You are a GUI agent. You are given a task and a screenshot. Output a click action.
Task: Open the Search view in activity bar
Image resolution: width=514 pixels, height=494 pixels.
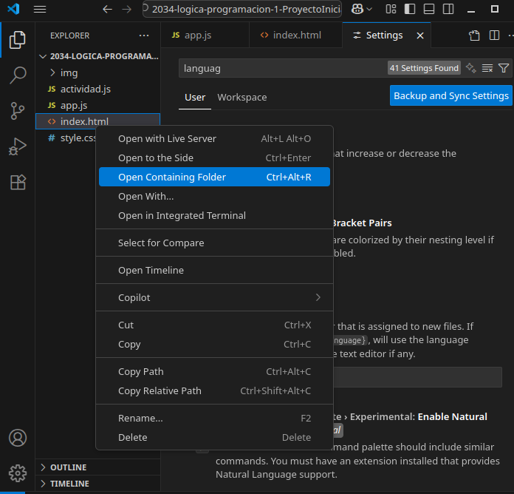18,75
